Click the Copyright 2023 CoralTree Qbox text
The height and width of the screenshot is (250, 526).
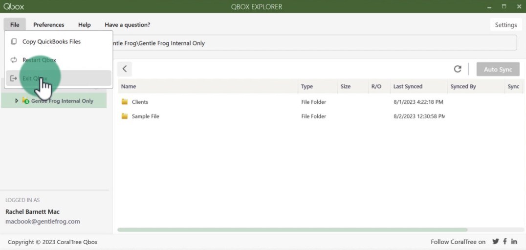53,242
